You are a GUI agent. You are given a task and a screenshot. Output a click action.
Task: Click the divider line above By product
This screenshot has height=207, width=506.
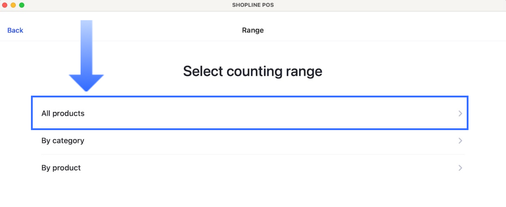pos(252,154)
